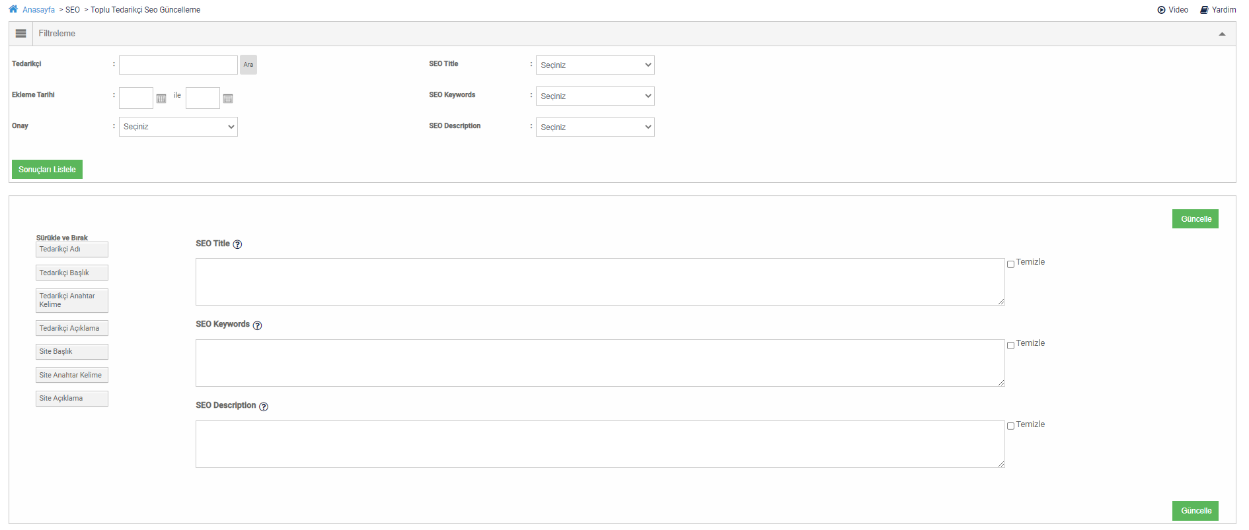Screen dimensions: 1249x530
Task: Open the Onay dropdown
Action: click(178, 127)
